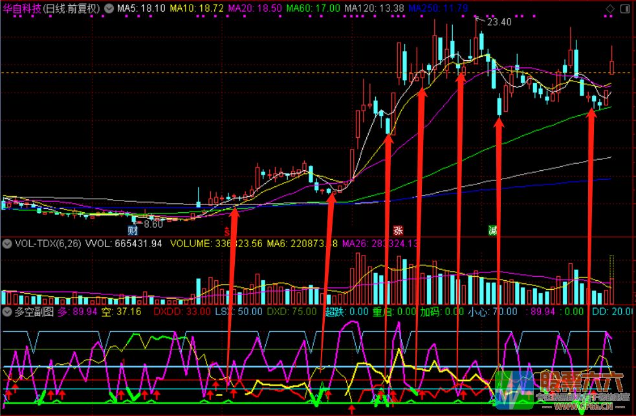Click the 华自科技 stock name

click(23, 8)
